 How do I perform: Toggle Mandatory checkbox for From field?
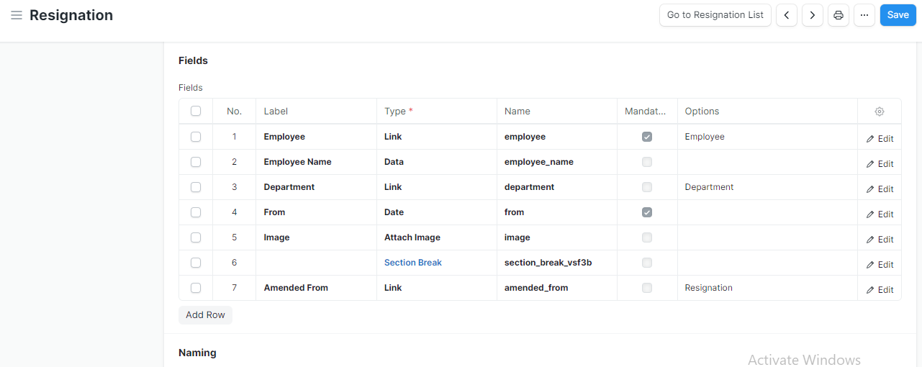[647, 212]
